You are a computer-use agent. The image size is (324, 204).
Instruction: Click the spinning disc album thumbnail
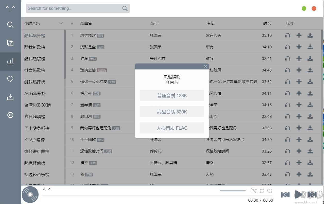[x=30, y=195]
